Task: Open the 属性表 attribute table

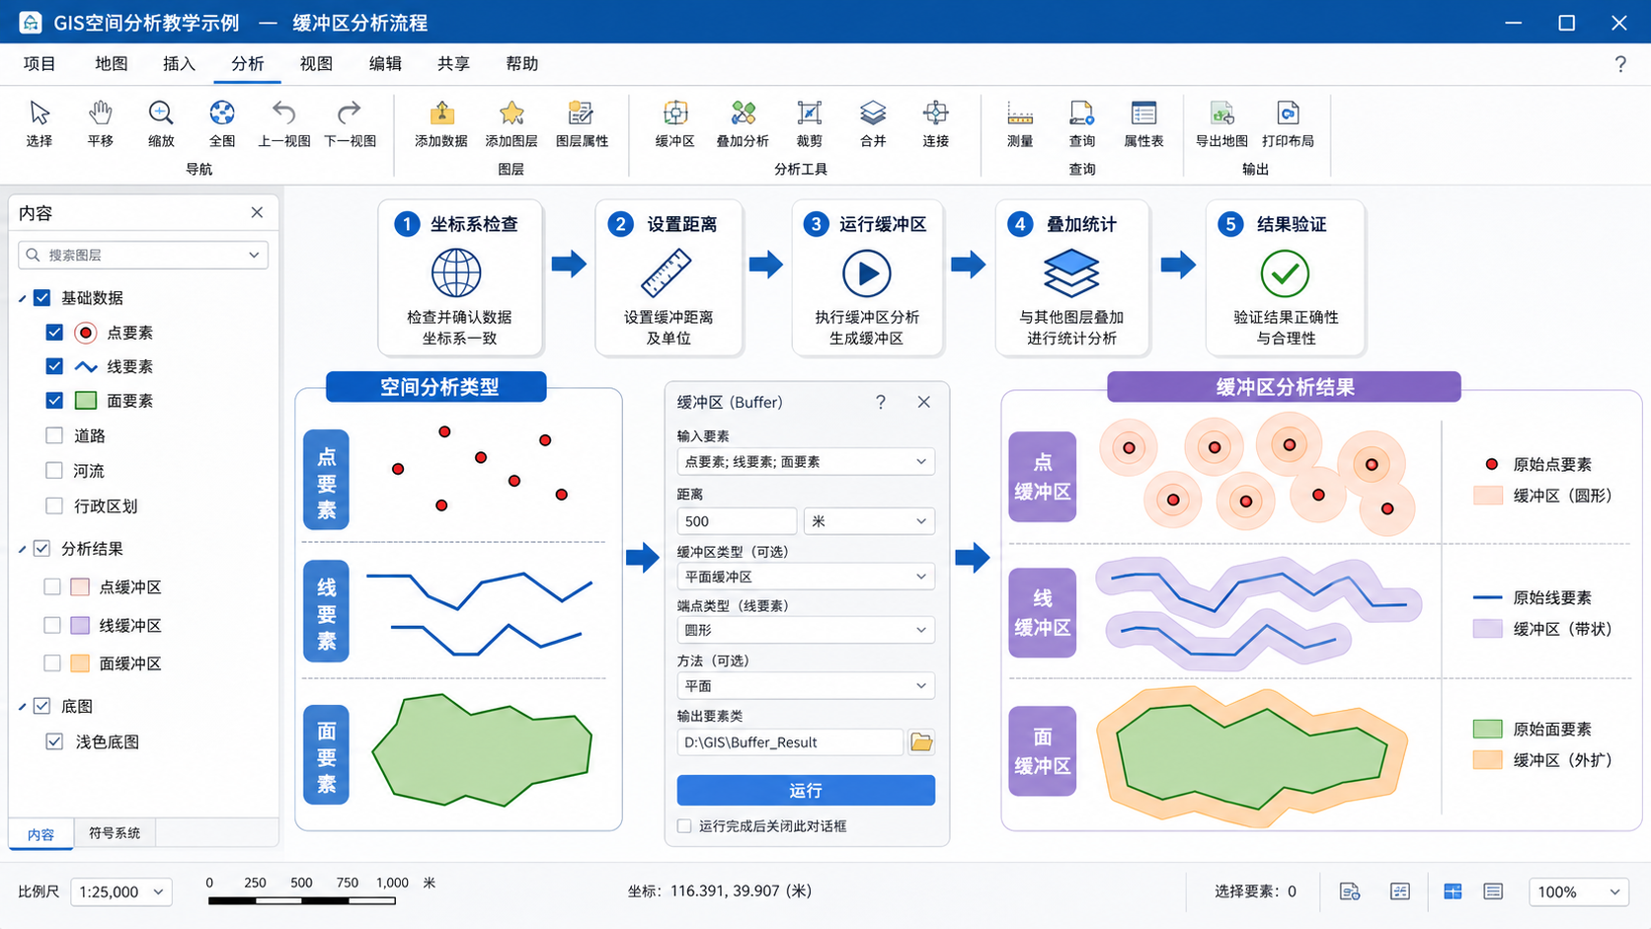Action: (1143, 123)
